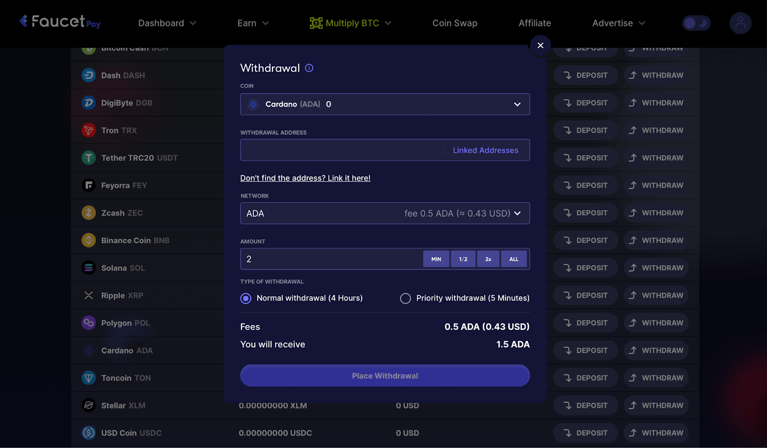This screenshot has width=767, height=448.
Task: Open the Affiliate page
Action: 535,23
